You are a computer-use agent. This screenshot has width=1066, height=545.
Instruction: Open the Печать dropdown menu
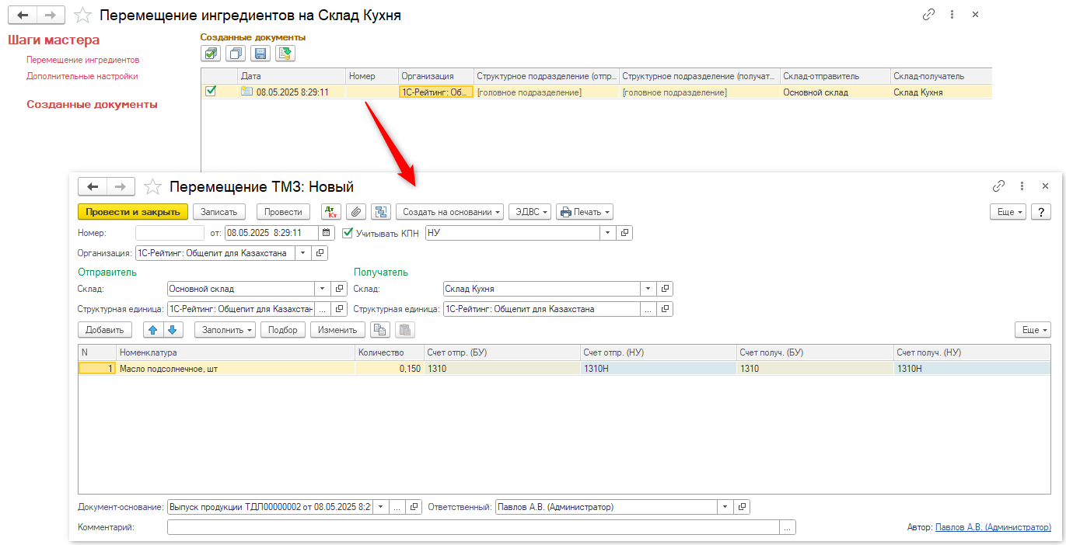point(584,212)
